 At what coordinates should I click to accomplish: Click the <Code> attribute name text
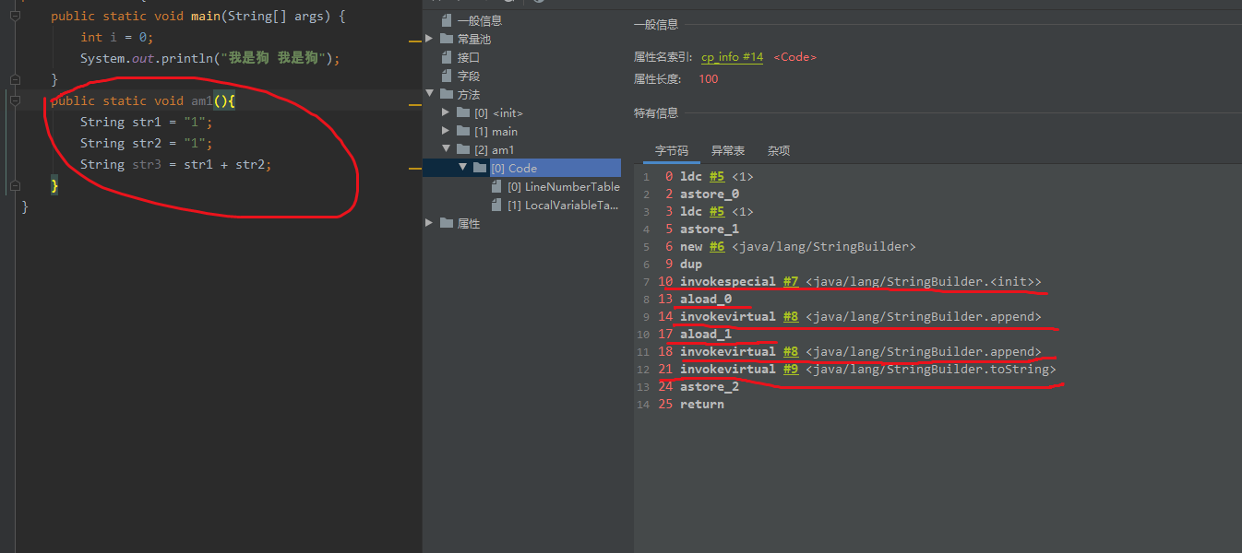pyautogui.click(x=794, y=57)
